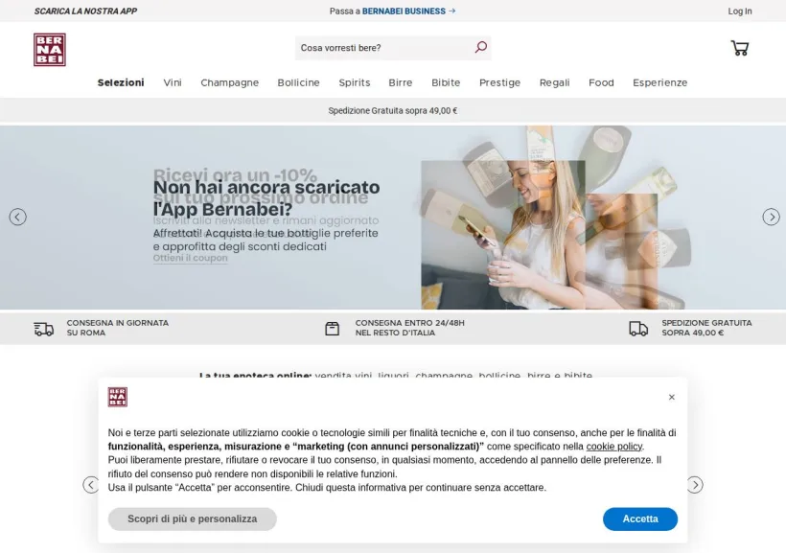Open the Regali menu
786x553 pixels.
(x=554, y=82)
